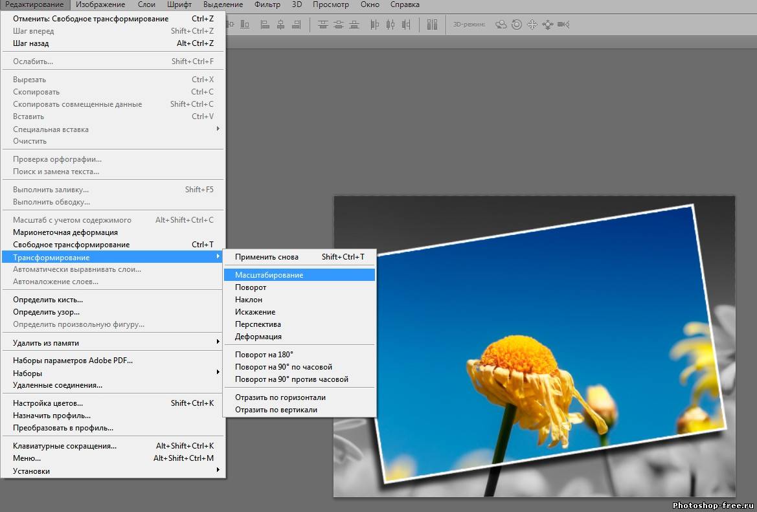Click the distribute top edges icon
Image resolution: width=757 pixels, height=512 pixels.
point(323,25)
